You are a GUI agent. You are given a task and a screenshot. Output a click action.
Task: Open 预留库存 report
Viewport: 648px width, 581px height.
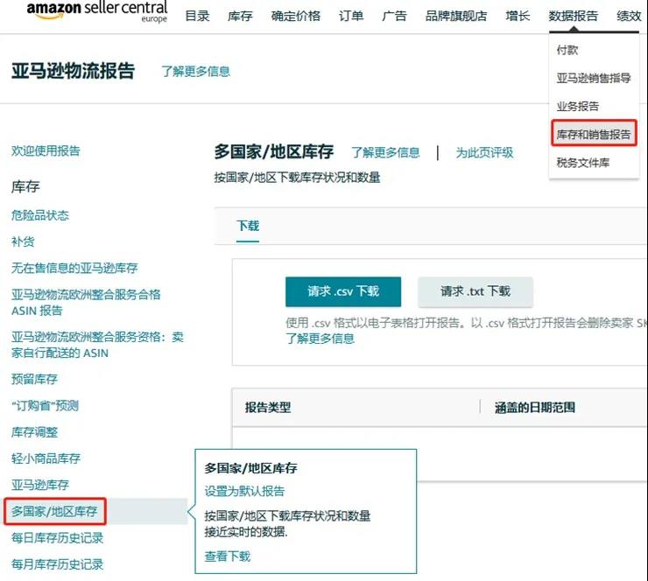[x=34, y=379]
